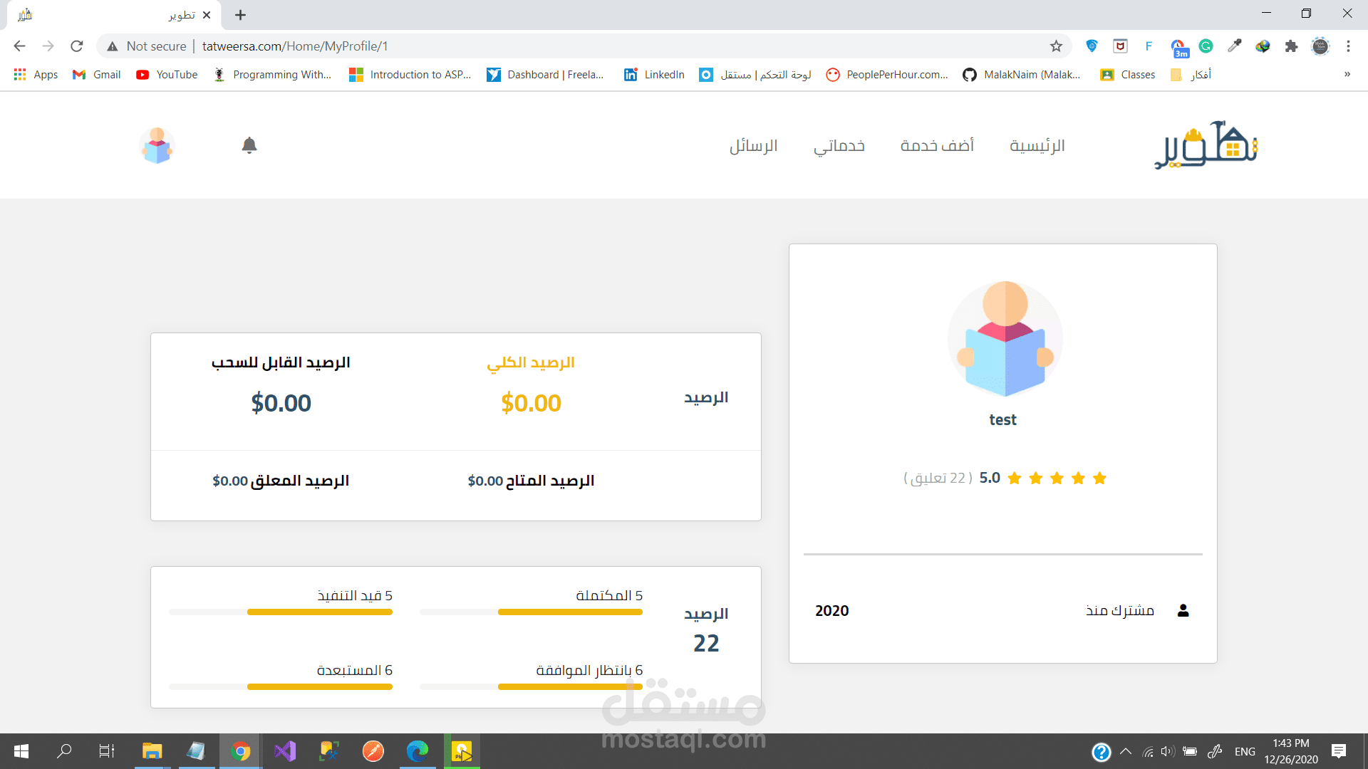The height and width of the screenshot is (769, 1368).
Task: Reload the page
Action: click(x=77, y=46)
